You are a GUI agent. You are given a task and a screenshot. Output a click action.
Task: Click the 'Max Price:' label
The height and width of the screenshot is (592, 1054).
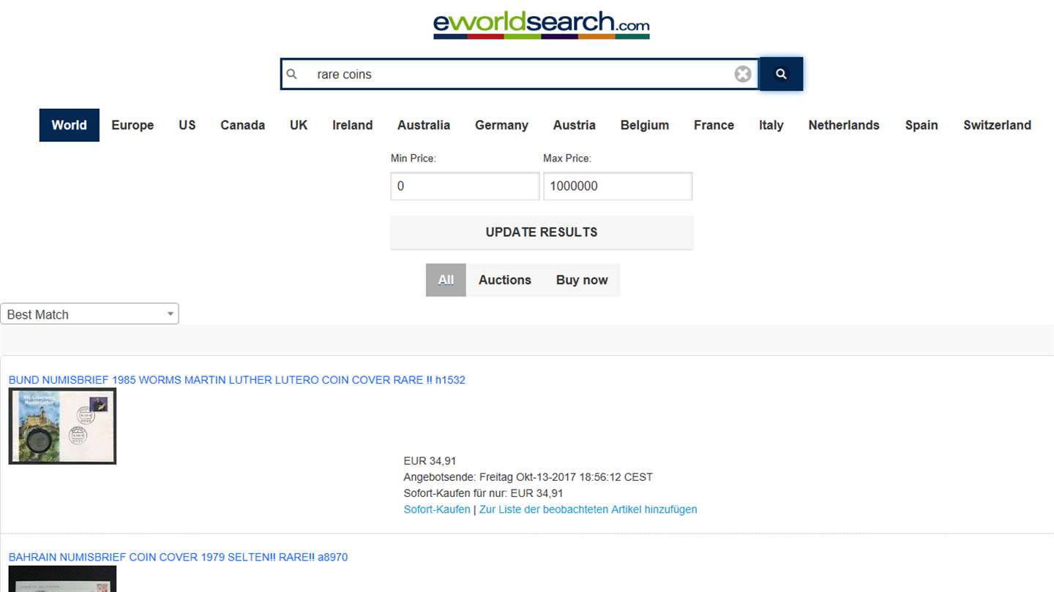pos(567,159)
